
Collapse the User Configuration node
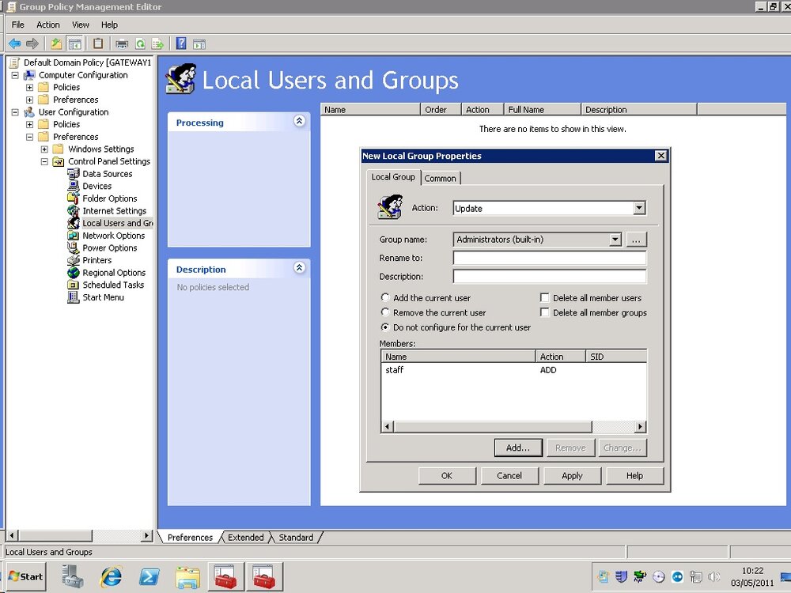15,112
